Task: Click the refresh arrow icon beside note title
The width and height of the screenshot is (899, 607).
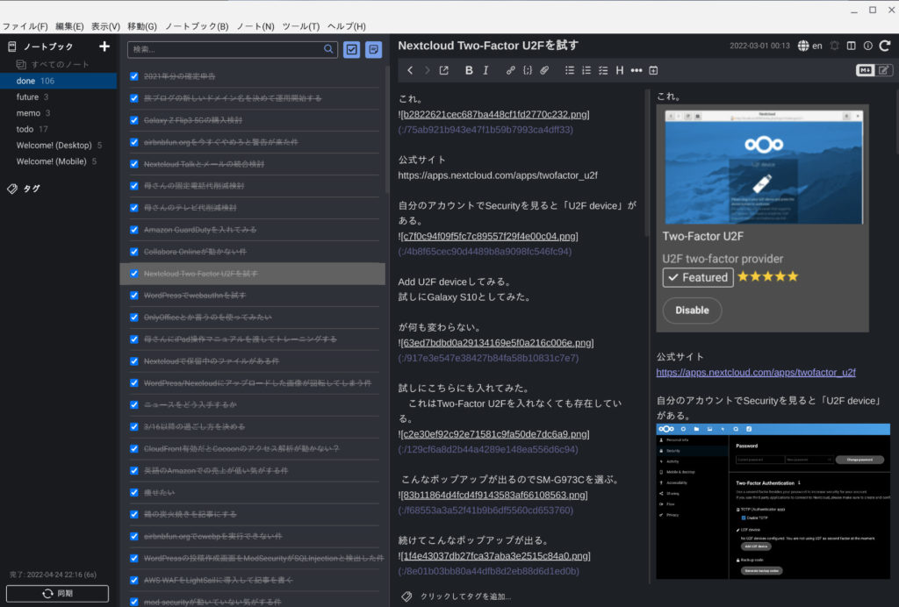Action: click(885, 46)
